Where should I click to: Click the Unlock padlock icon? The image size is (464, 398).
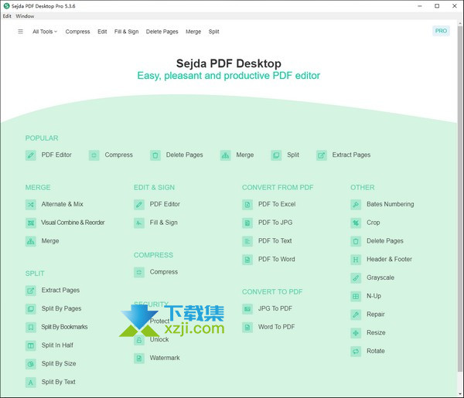138,340
